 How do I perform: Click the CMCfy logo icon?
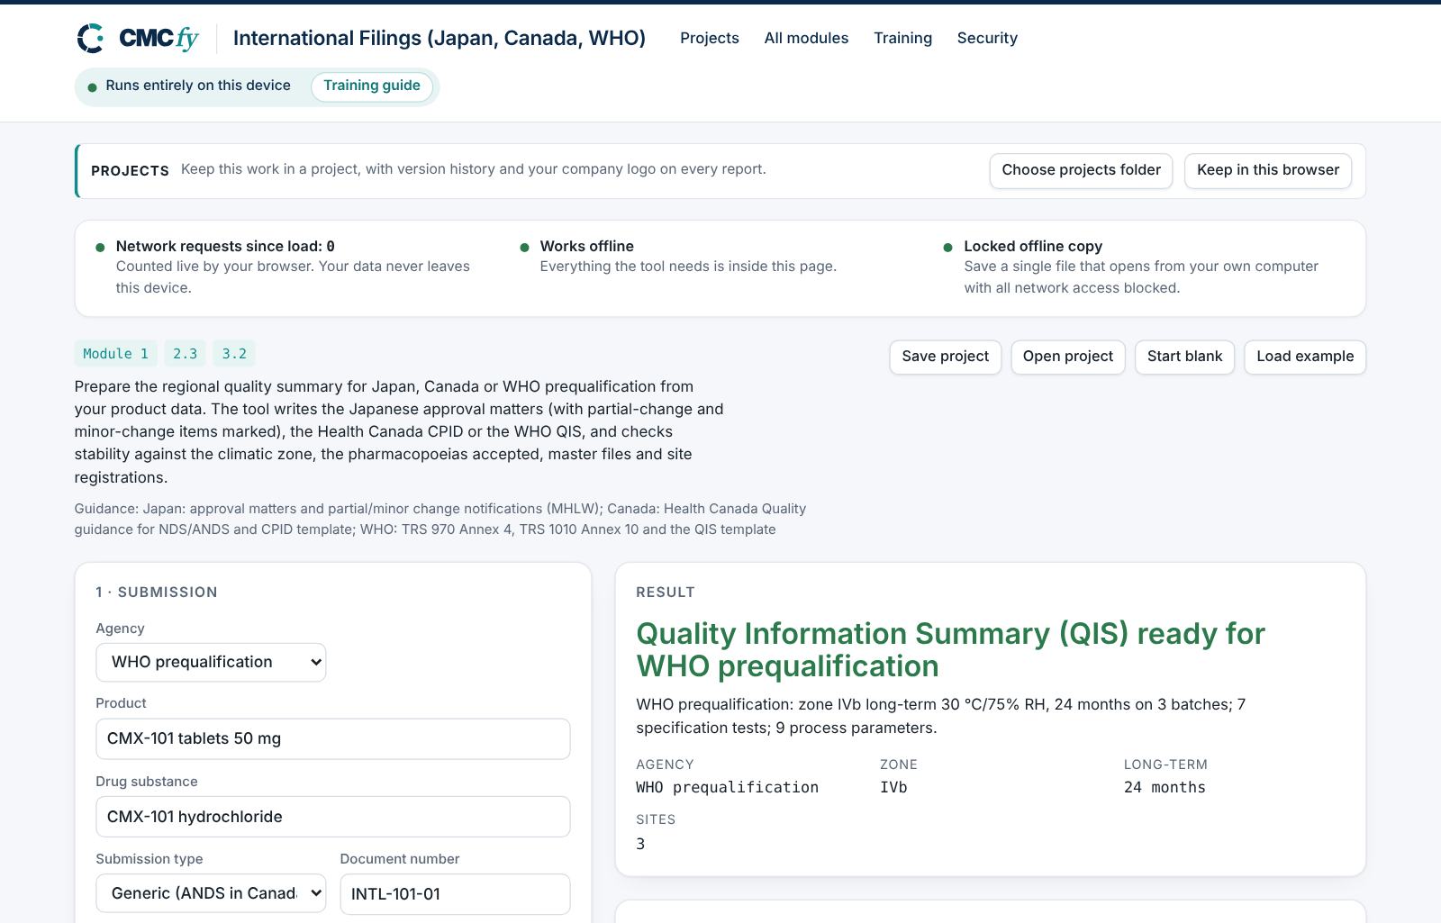tap(90, 39)
